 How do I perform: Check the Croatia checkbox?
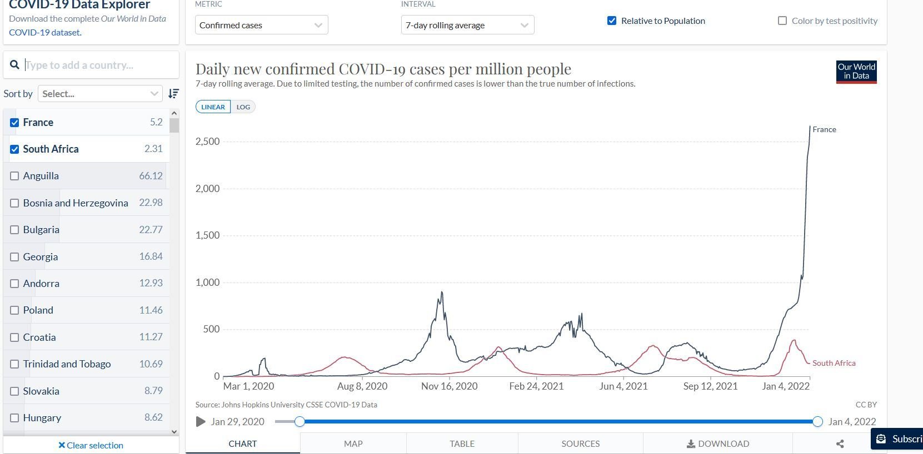tap(14, 337)
